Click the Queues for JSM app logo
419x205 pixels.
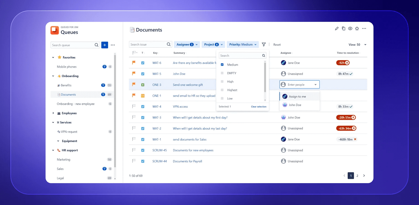(55, 30)
